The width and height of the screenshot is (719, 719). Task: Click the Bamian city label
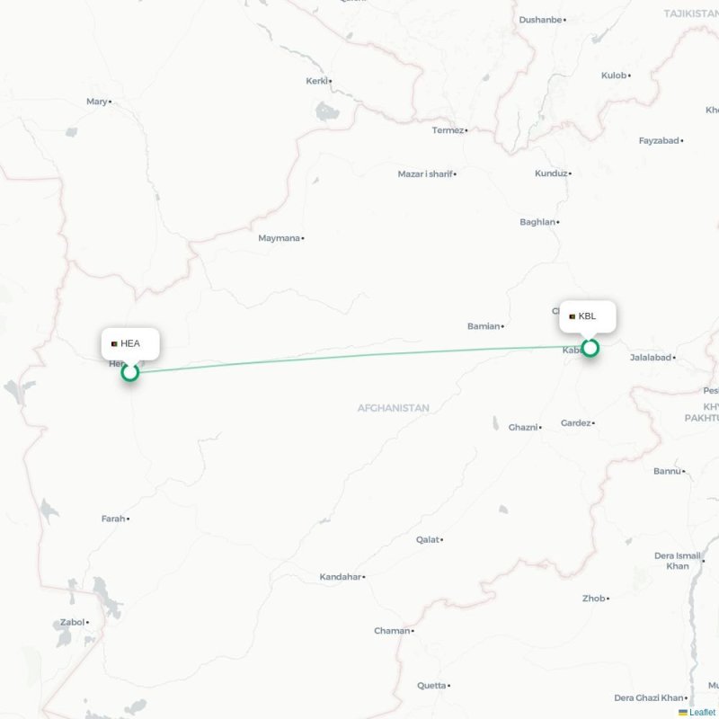484,326
